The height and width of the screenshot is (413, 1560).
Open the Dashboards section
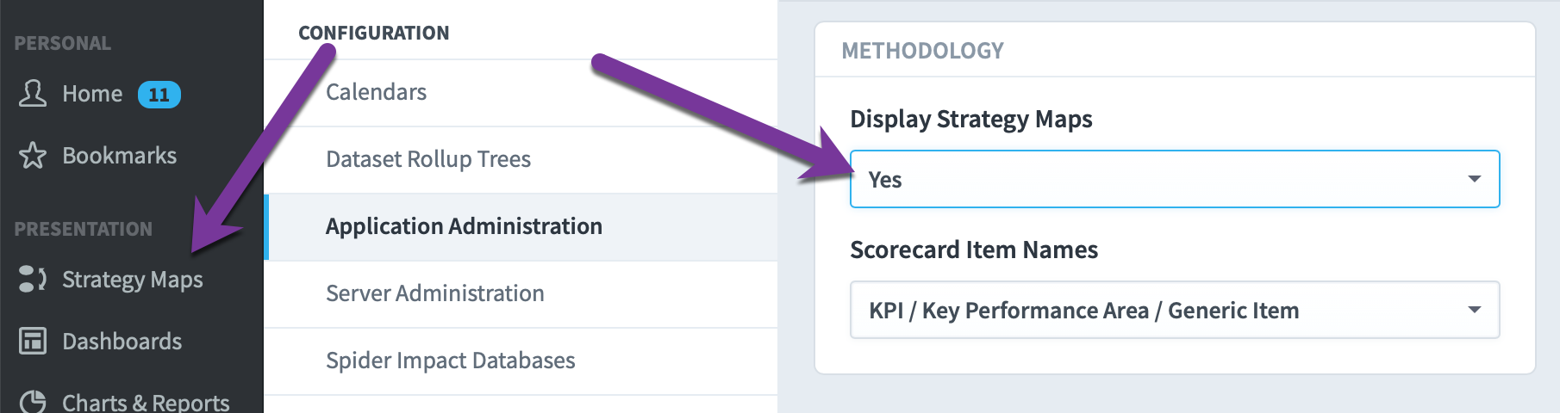[x=122, y=342]
